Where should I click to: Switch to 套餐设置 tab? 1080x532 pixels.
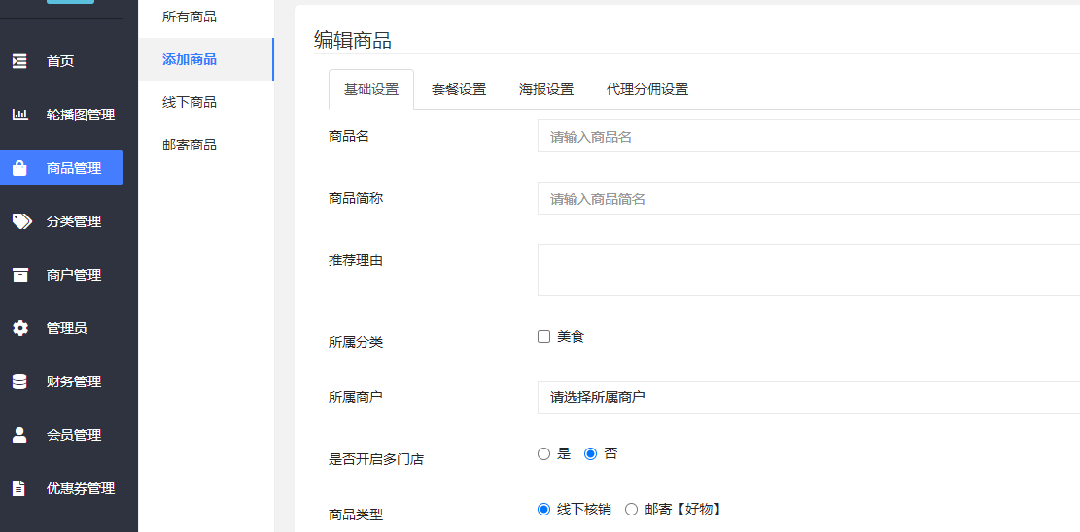[459, 89]
